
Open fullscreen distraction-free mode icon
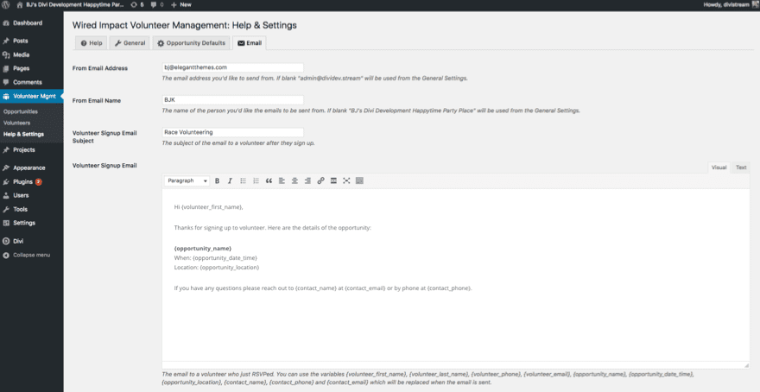click(346, 180)
